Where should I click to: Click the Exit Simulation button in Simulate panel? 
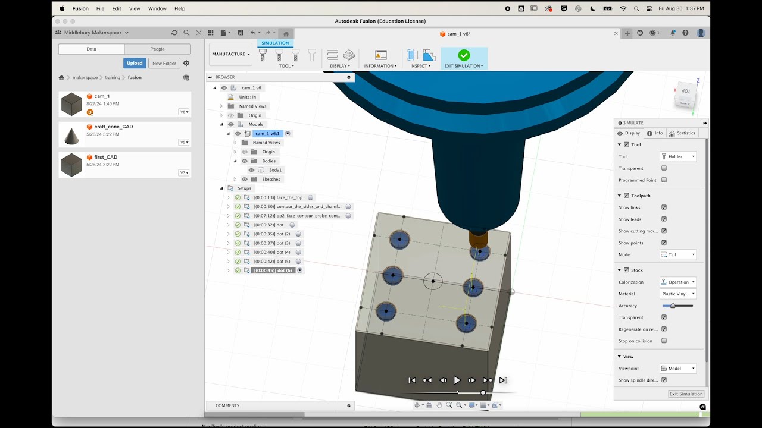point(686,394)
